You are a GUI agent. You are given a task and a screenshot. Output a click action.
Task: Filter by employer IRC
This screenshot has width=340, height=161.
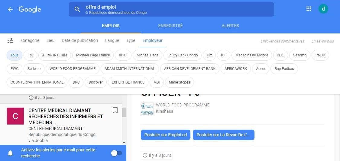click(x=30, y=55)
